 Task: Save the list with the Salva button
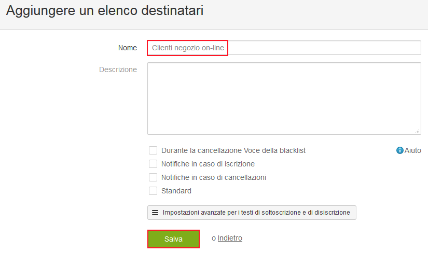(173, 239)
